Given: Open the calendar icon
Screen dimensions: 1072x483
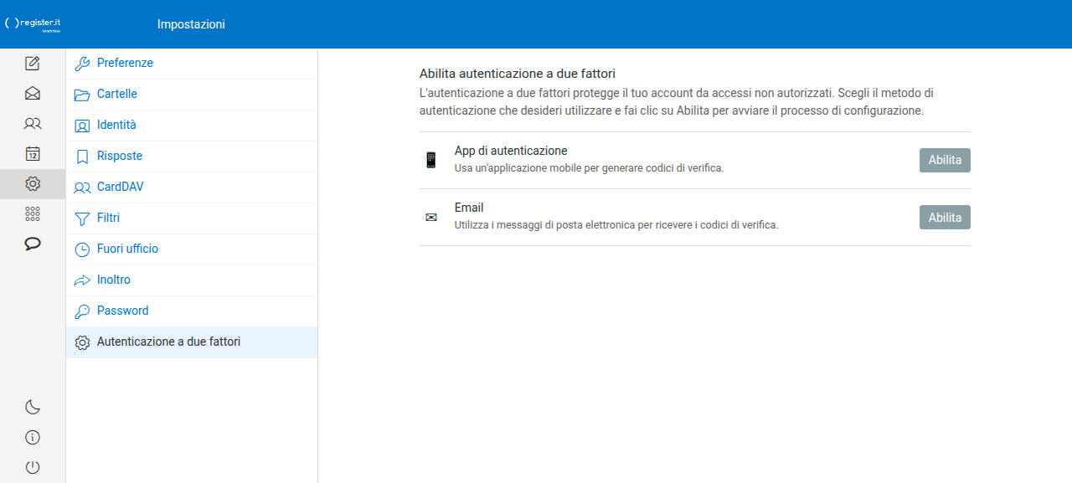Looking at the screenshot, I should (33, 153).
